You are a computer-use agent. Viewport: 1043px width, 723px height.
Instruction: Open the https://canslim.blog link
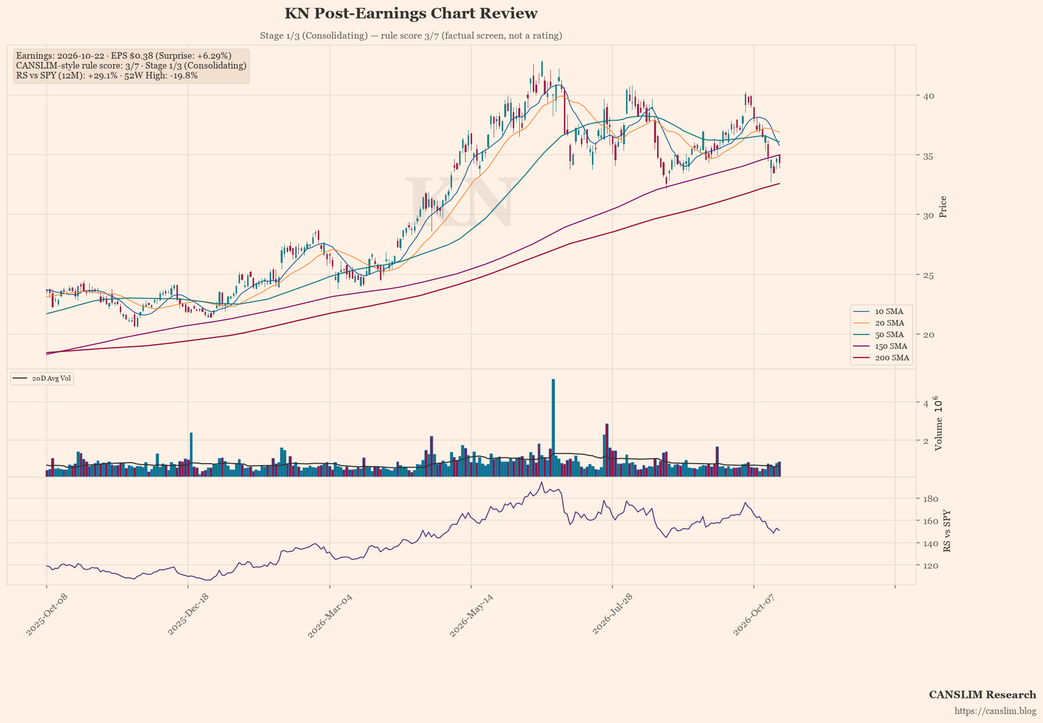[x=995, y=711]
